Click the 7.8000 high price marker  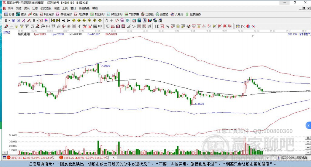tap(105, 66)
